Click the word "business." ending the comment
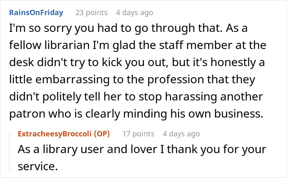Screen dimensions: 287x178 point(239,113)
